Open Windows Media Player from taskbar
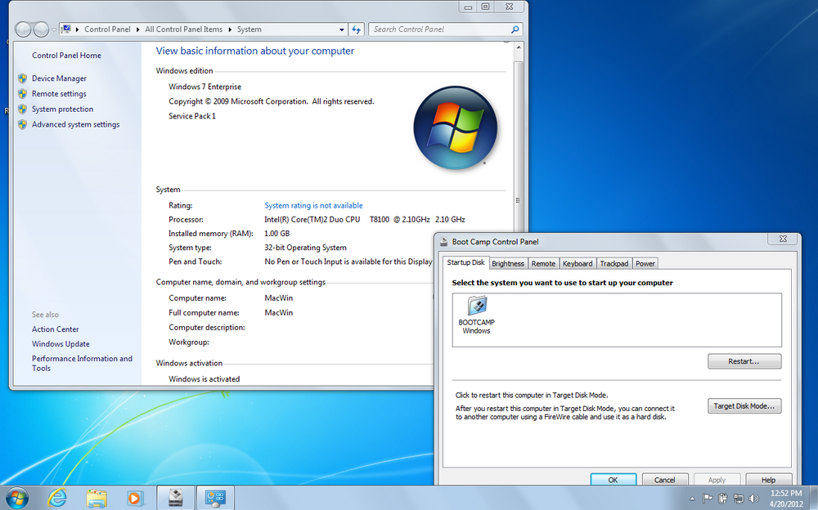 [135, 499]
